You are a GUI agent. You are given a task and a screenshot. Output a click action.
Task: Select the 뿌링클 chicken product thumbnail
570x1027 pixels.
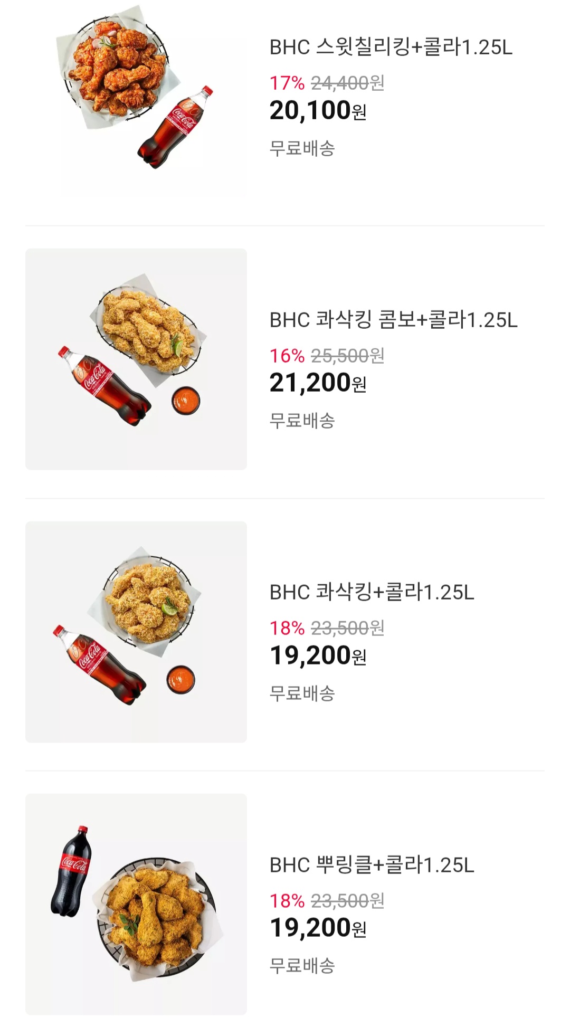tap(136, 904)
